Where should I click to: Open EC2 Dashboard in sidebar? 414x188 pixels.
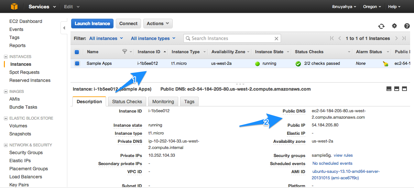click(x=26, y=21)
